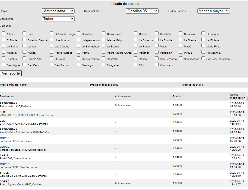Click the Ver reporte button

[11, 73]
